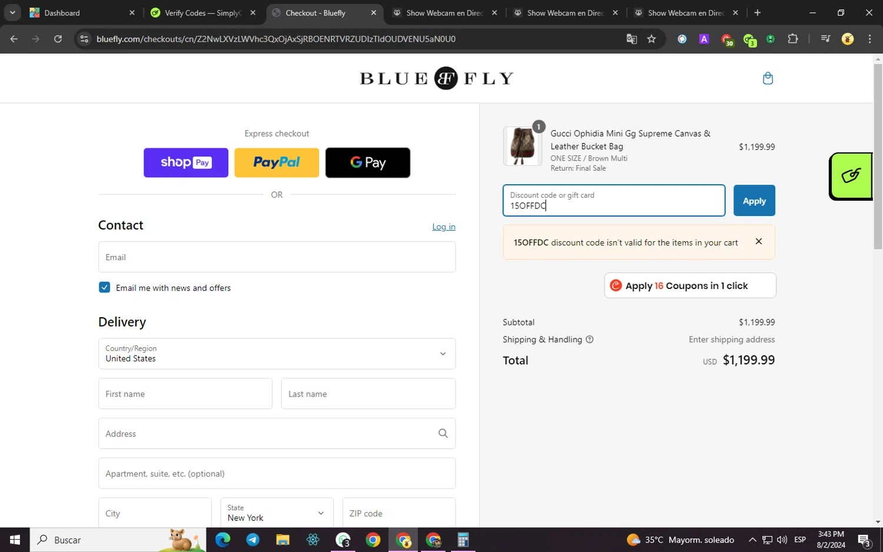Focus the City field
The width and height of the screenshot is (883, 552).
[x=155, y=513]
